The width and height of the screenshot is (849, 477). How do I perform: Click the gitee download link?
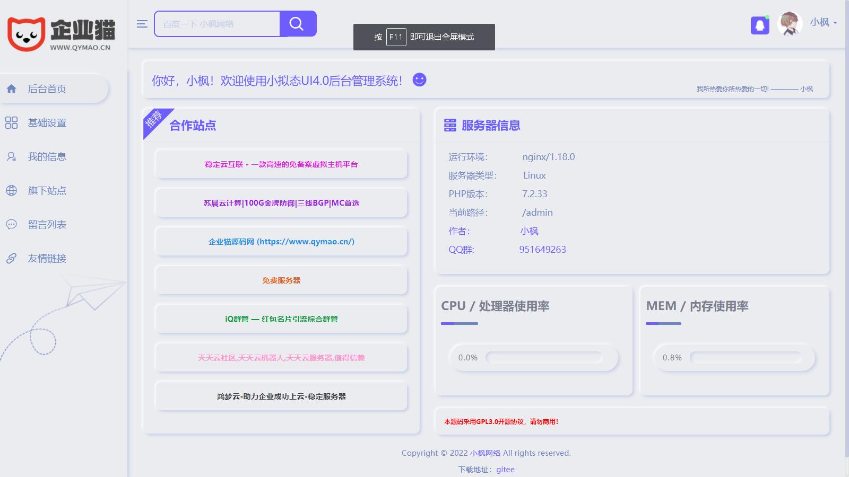(505, 470)
